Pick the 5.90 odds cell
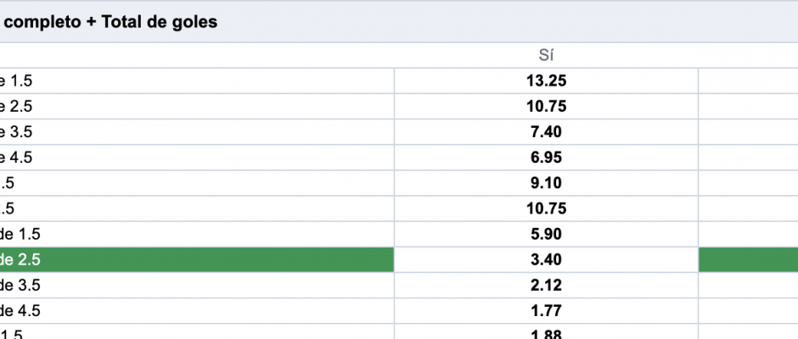Viewport: 798px width, 339px height. pyautogui.click(x=546, y=234)
